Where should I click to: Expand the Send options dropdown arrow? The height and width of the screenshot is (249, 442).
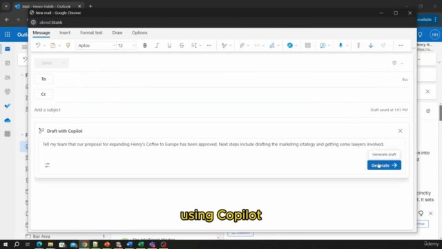[x=64, y=63]
